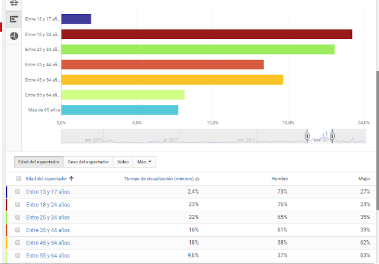Viewport: 379px width, 264px height.
Task: Select the Vídeo tab
Action: pyautogui.click(x=123, y=162)
